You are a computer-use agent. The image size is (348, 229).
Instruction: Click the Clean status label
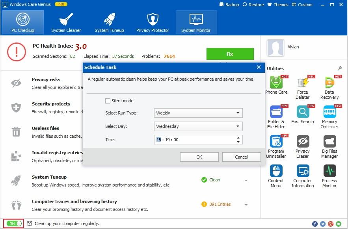point(215,180)
